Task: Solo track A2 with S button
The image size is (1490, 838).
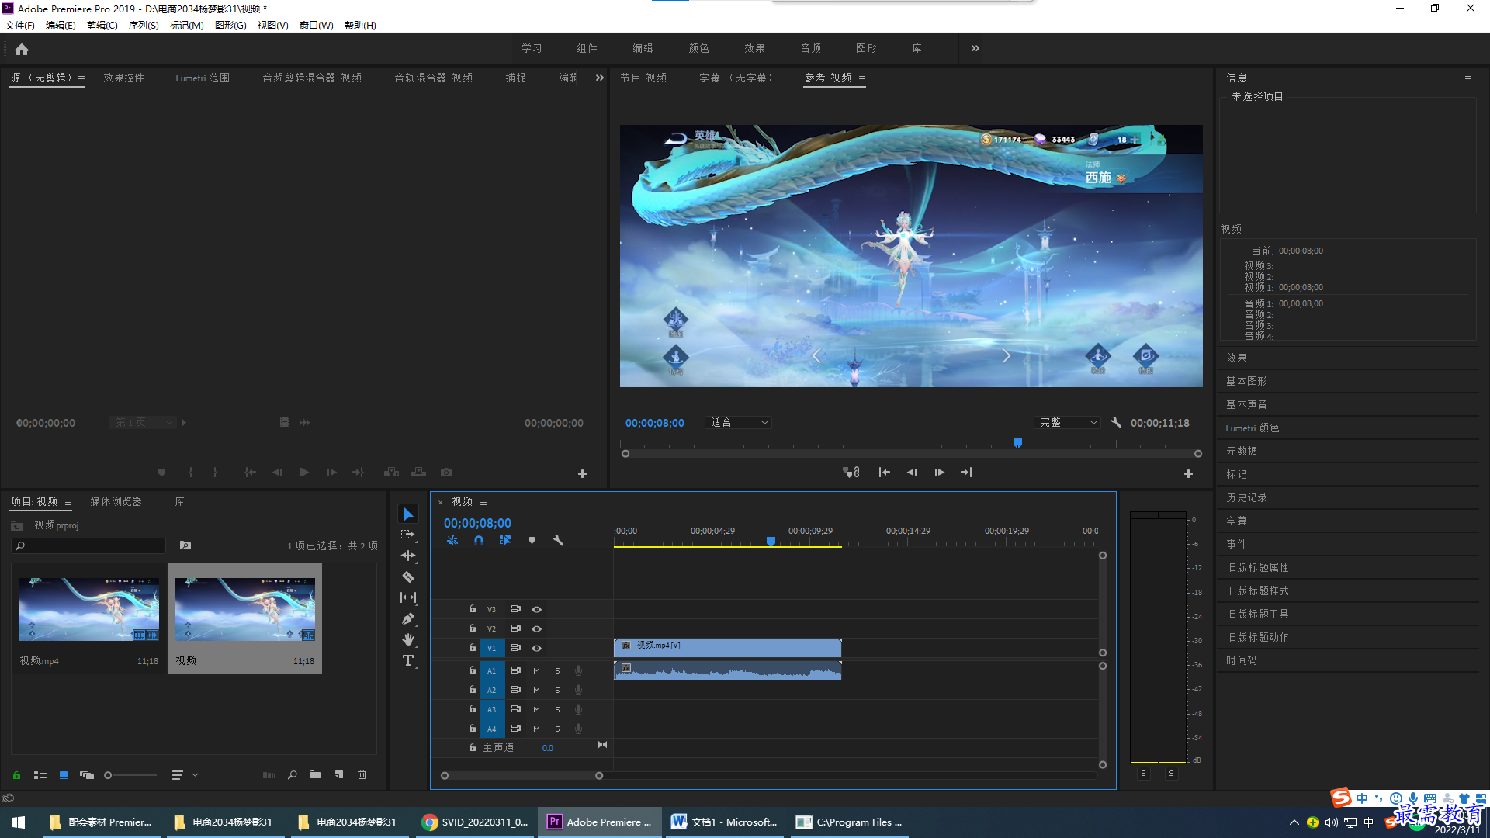Action: pos(557,690)
